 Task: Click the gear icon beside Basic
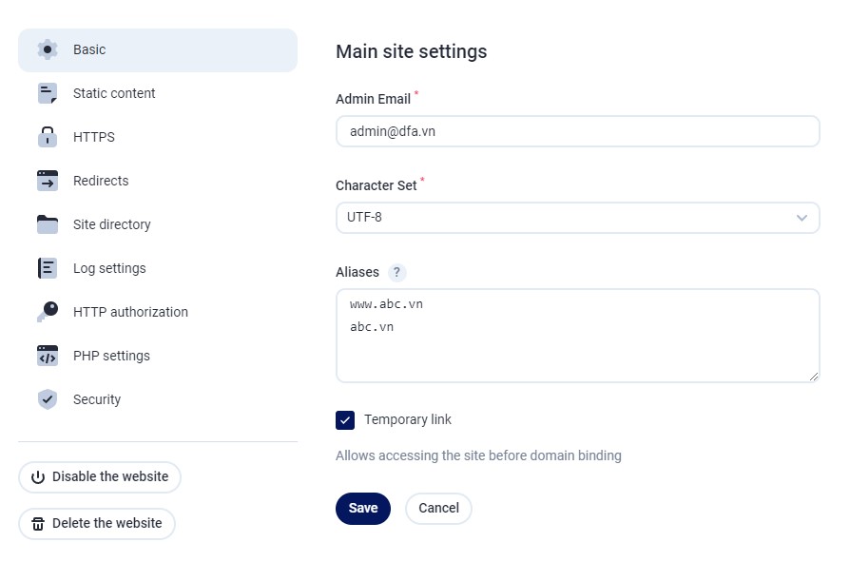[48, 49]
